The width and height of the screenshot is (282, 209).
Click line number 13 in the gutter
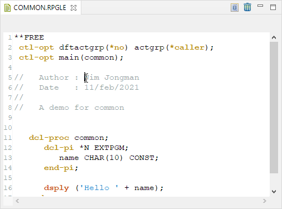click(8, 158)
